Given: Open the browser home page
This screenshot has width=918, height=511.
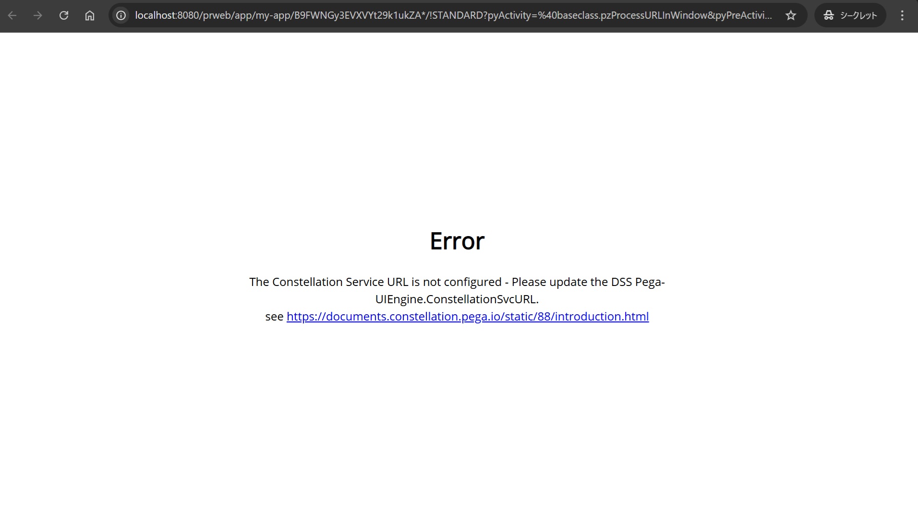Looking at the screenshot, I should tap(89, 15).
